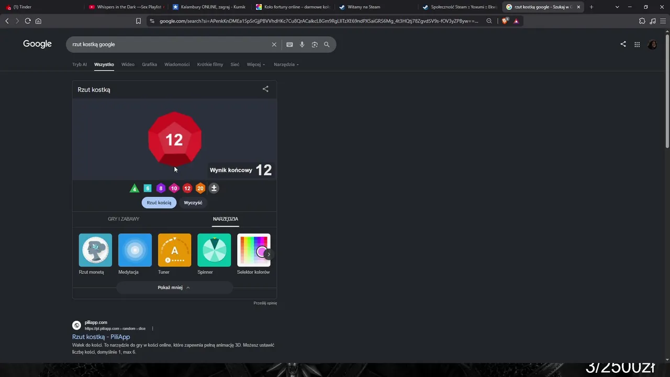Viewport: 670px width, 377px height.
Task: Open the Rzut kostką - PiliApp link
Action: click(x=101, y=337)
